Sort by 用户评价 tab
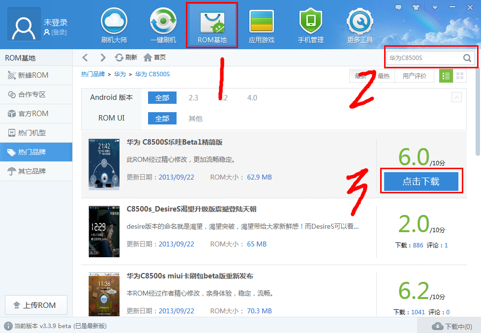Screen dimensions: 481x333 click(415, 76)
